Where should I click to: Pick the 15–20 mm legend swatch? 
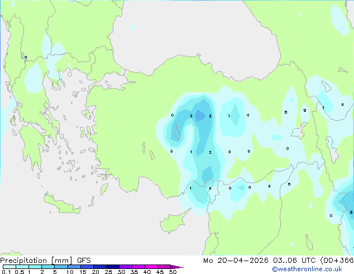87,267
